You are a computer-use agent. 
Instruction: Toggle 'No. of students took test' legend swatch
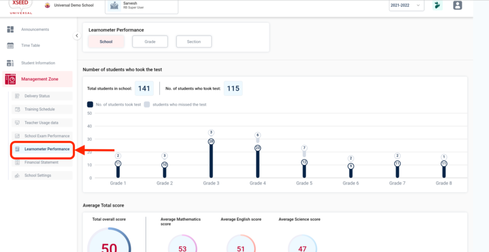pyautogui.click(x=90, y=105)
